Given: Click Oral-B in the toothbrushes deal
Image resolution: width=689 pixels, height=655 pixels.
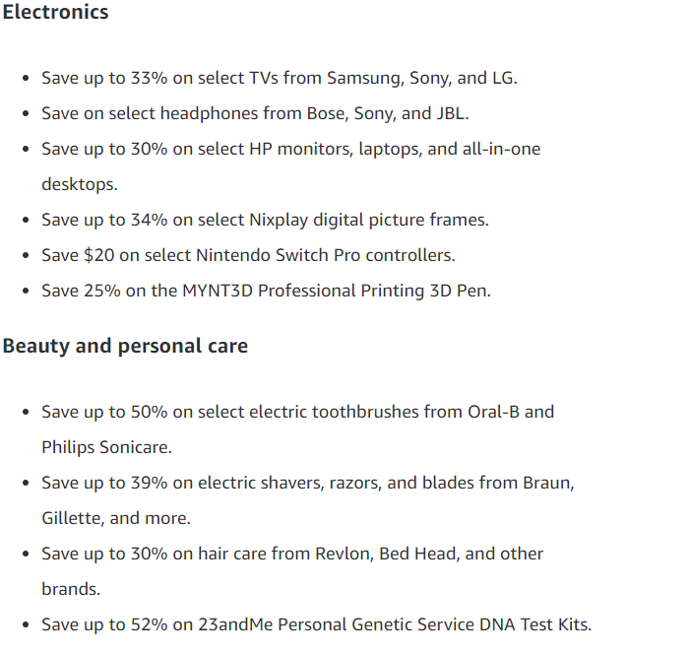Looking at the screenshot, I should click(493, 412).
